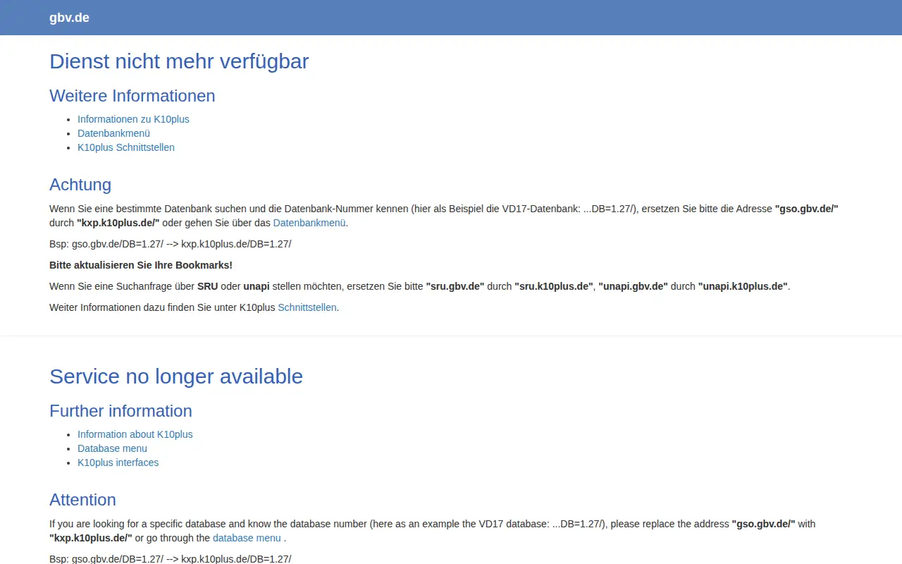Click the bold text "unapi.k10plus.de"

coord(743,286)
